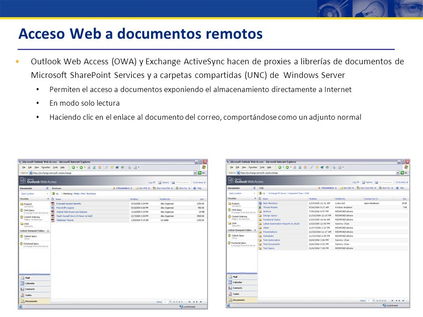Click green Go button in left window
This screenshot has width=423, height=317.
[200, 173]
